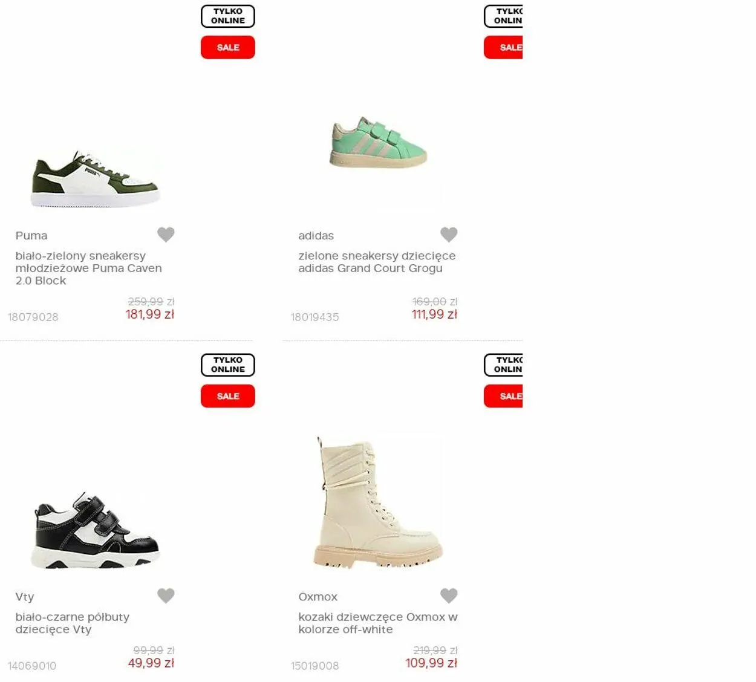Click SALE badge on Puma product
756x682 pixels.
click(228, 47)
